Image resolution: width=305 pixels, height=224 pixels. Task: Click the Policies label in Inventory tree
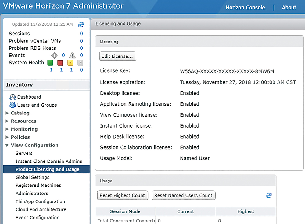[x=20, y=137]
